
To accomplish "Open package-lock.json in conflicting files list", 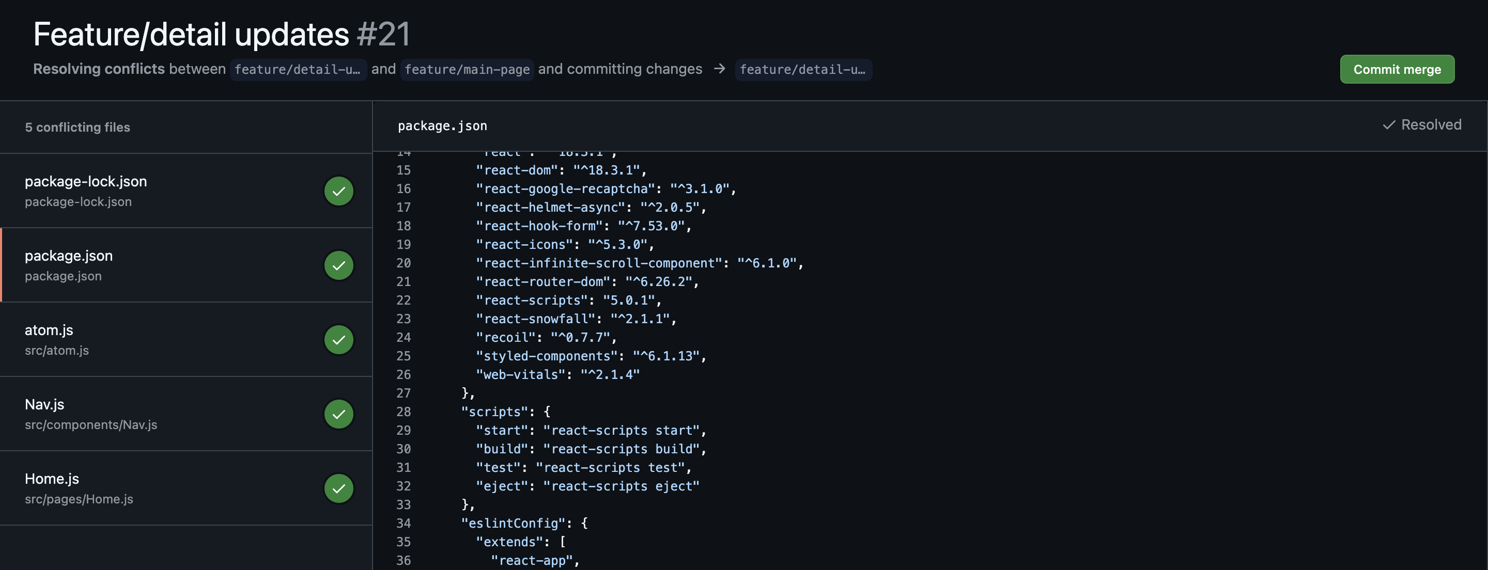I will point(85,181).
